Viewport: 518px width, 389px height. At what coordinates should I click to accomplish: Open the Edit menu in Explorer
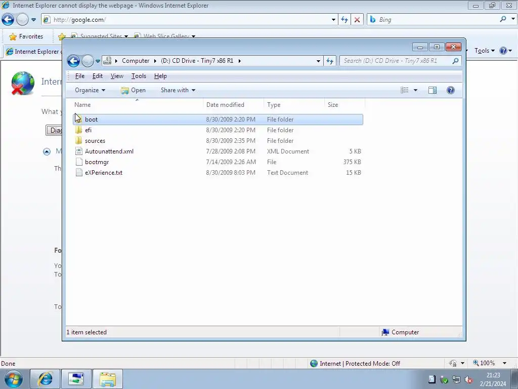click(98, 76)
